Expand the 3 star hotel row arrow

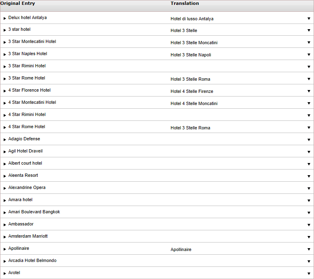[5, 30]
